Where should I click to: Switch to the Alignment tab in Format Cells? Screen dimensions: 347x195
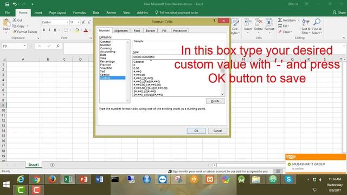pyautogui.click(x=121, y=30)
